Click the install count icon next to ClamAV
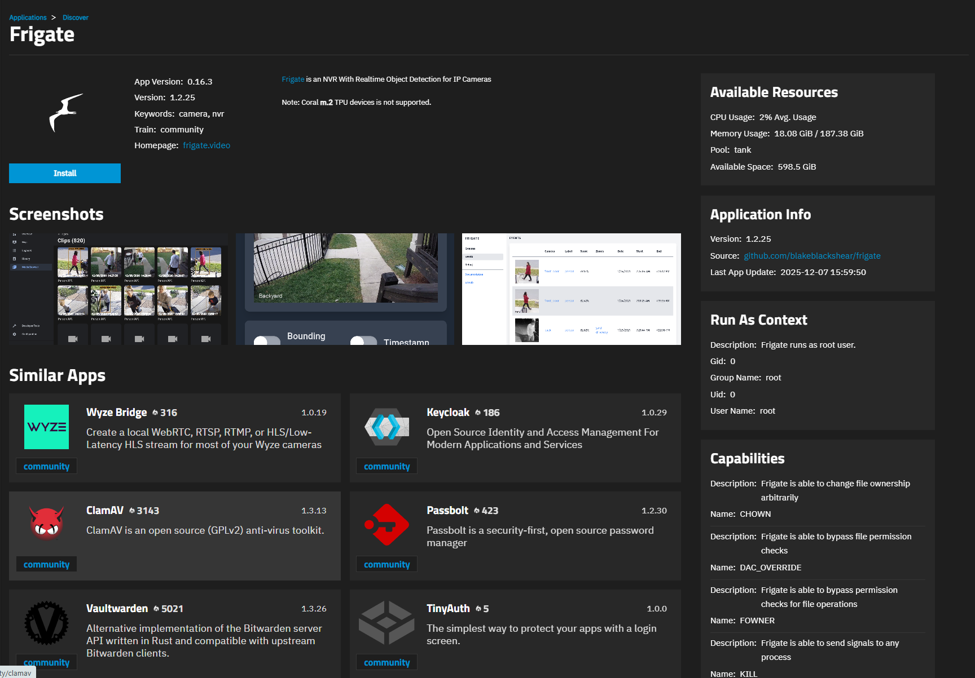Viewport: 975px width, 678px height. tap(132, 511)
